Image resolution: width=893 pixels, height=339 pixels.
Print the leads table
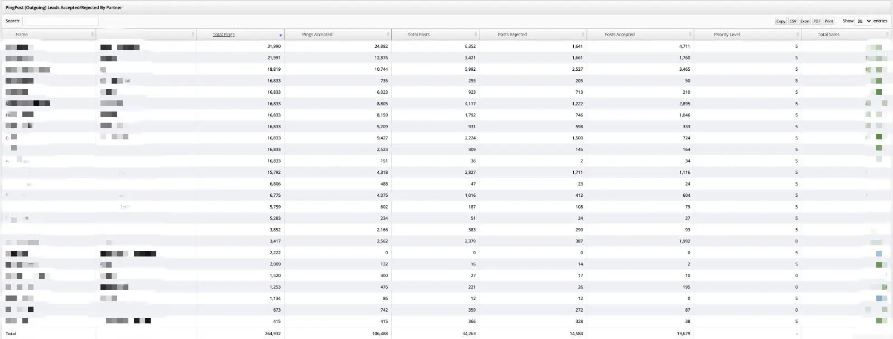point(829,21)
